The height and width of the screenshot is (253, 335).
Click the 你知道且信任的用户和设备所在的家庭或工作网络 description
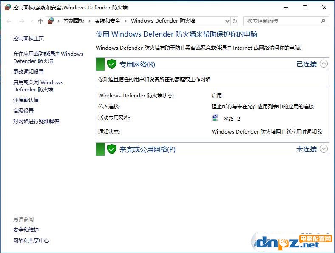154,79
